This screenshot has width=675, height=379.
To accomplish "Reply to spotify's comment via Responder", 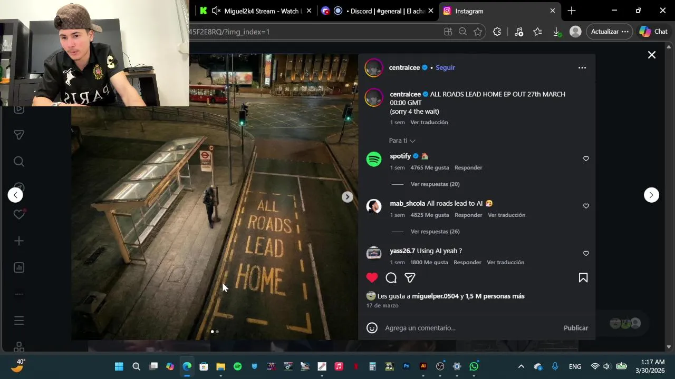I will click(x=468, y=167).
